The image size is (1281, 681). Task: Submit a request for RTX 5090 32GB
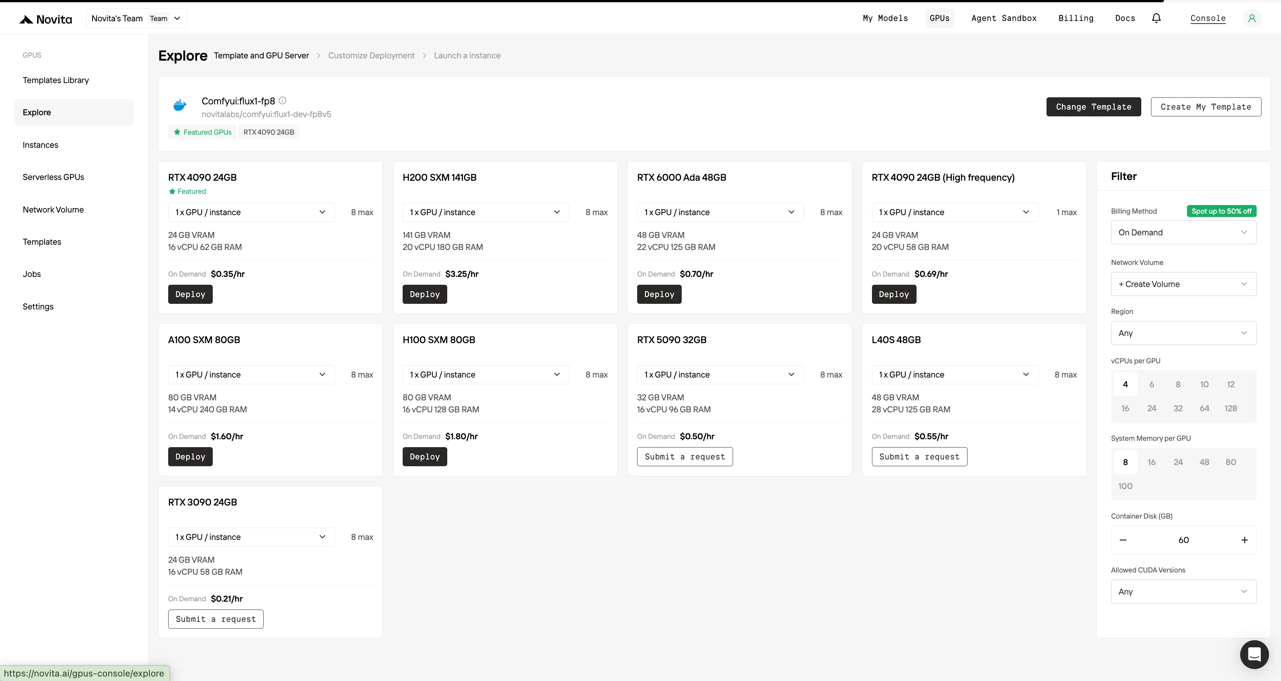pos(685,456)
